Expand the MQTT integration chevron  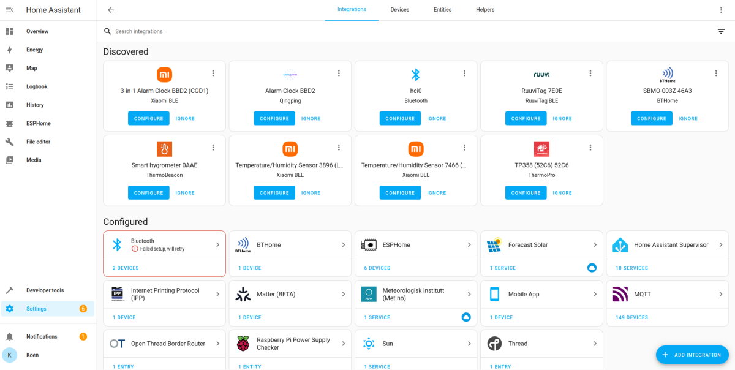(721, 295)
